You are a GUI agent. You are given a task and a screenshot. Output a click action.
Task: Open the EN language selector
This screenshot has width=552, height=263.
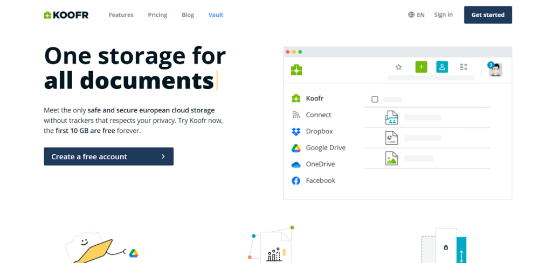(416, 15)
